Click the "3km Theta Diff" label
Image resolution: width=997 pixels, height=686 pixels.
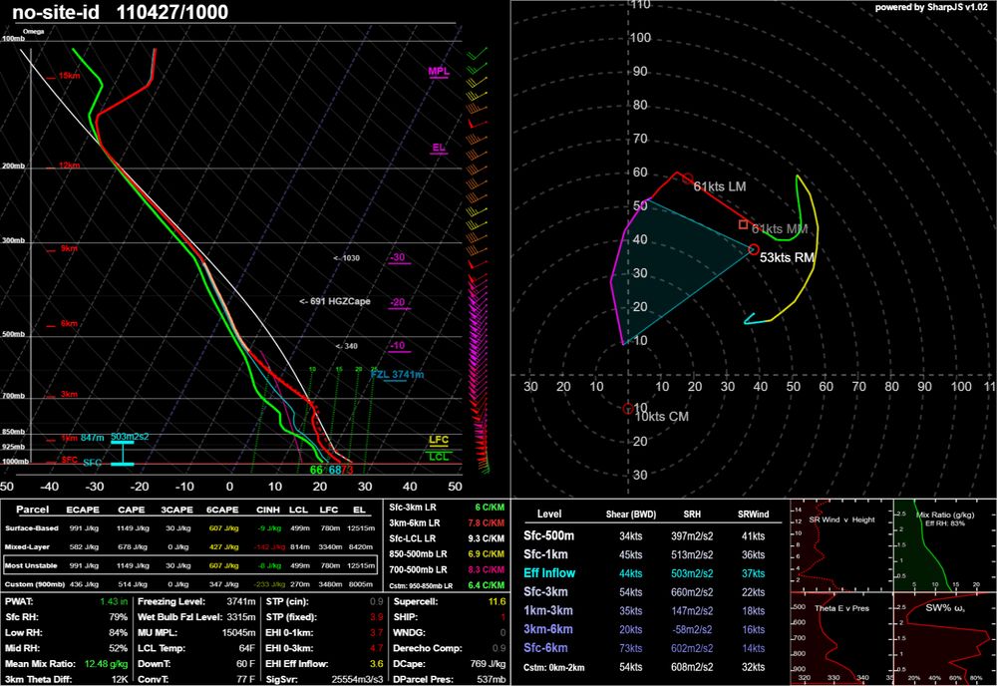pyautogui.click(x=38, y=680)
